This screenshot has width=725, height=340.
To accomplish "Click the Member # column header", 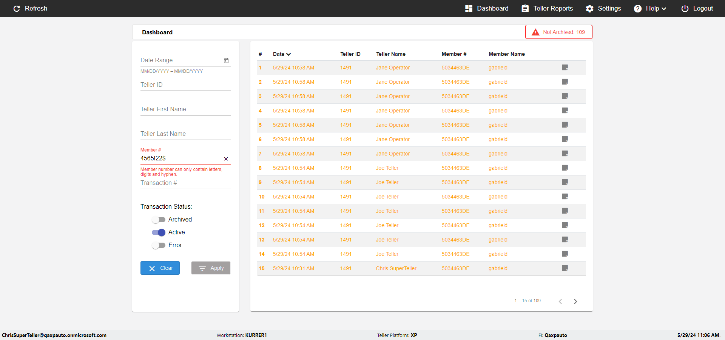I will [x=454, y=54].
